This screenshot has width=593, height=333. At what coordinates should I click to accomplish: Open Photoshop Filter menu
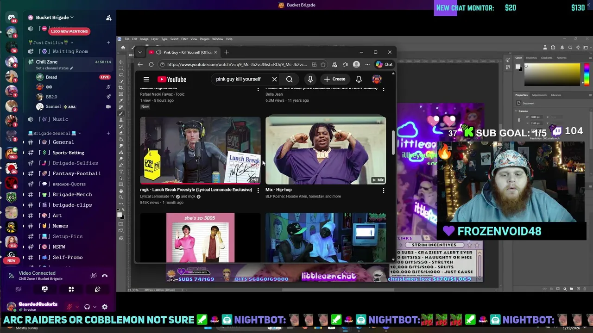(184, 39)
